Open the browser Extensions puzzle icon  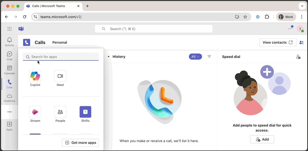[x=267, y=17]
